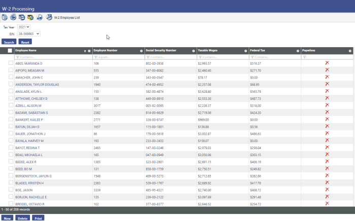Image resolution: width=355 pixels, height=221 pixels.
Task: Open Social Security Number column settings icon
Action: 193,51
